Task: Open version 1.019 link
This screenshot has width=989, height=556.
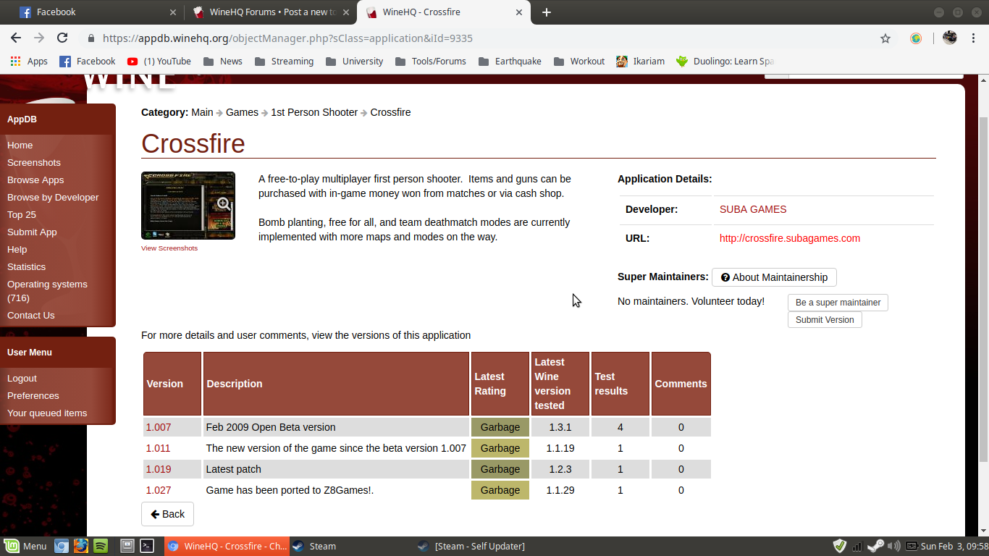Action: tap(159, 469)
